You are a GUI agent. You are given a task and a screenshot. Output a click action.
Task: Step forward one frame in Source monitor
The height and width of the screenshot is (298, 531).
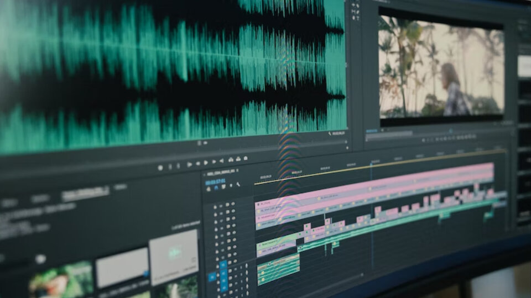214,162
